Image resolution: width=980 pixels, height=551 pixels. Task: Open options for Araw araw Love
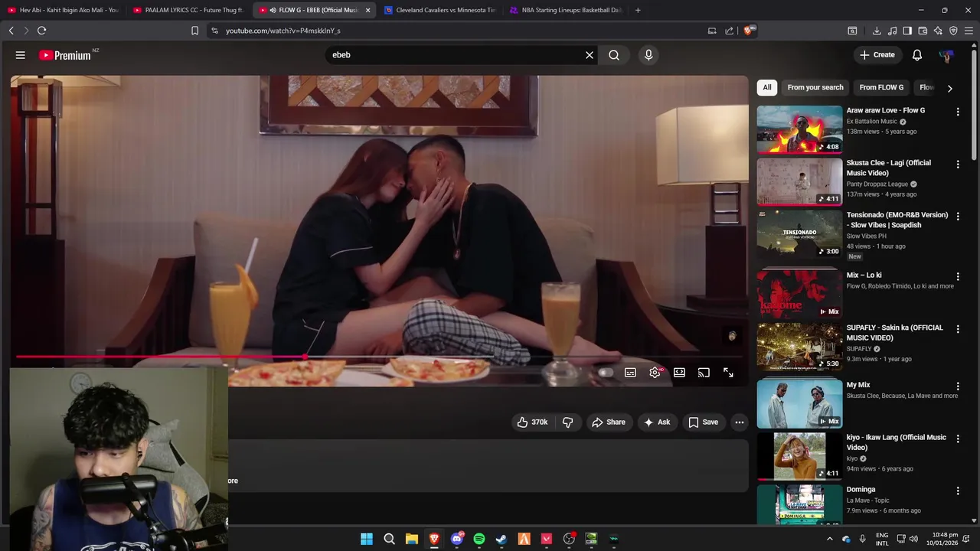958,112
